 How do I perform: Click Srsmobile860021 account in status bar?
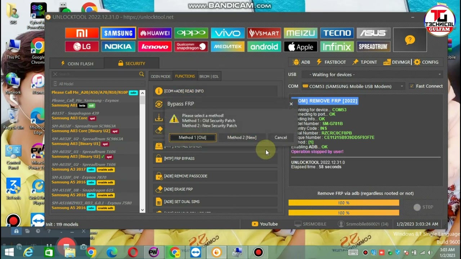[363, 224]
